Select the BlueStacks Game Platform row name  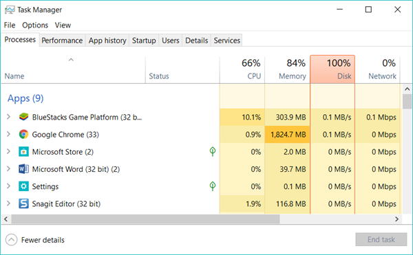pyautogui.click(x=87, y=117)
